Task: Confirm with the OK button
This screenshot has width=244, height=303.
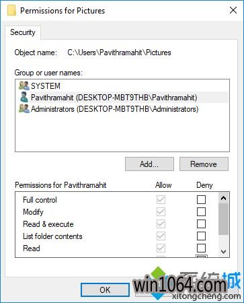Action: 105,290
